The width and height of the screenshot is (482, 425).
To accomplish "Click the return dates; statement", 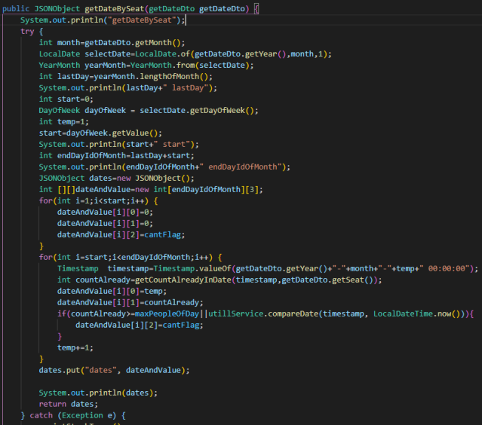I will pos(68,405).
